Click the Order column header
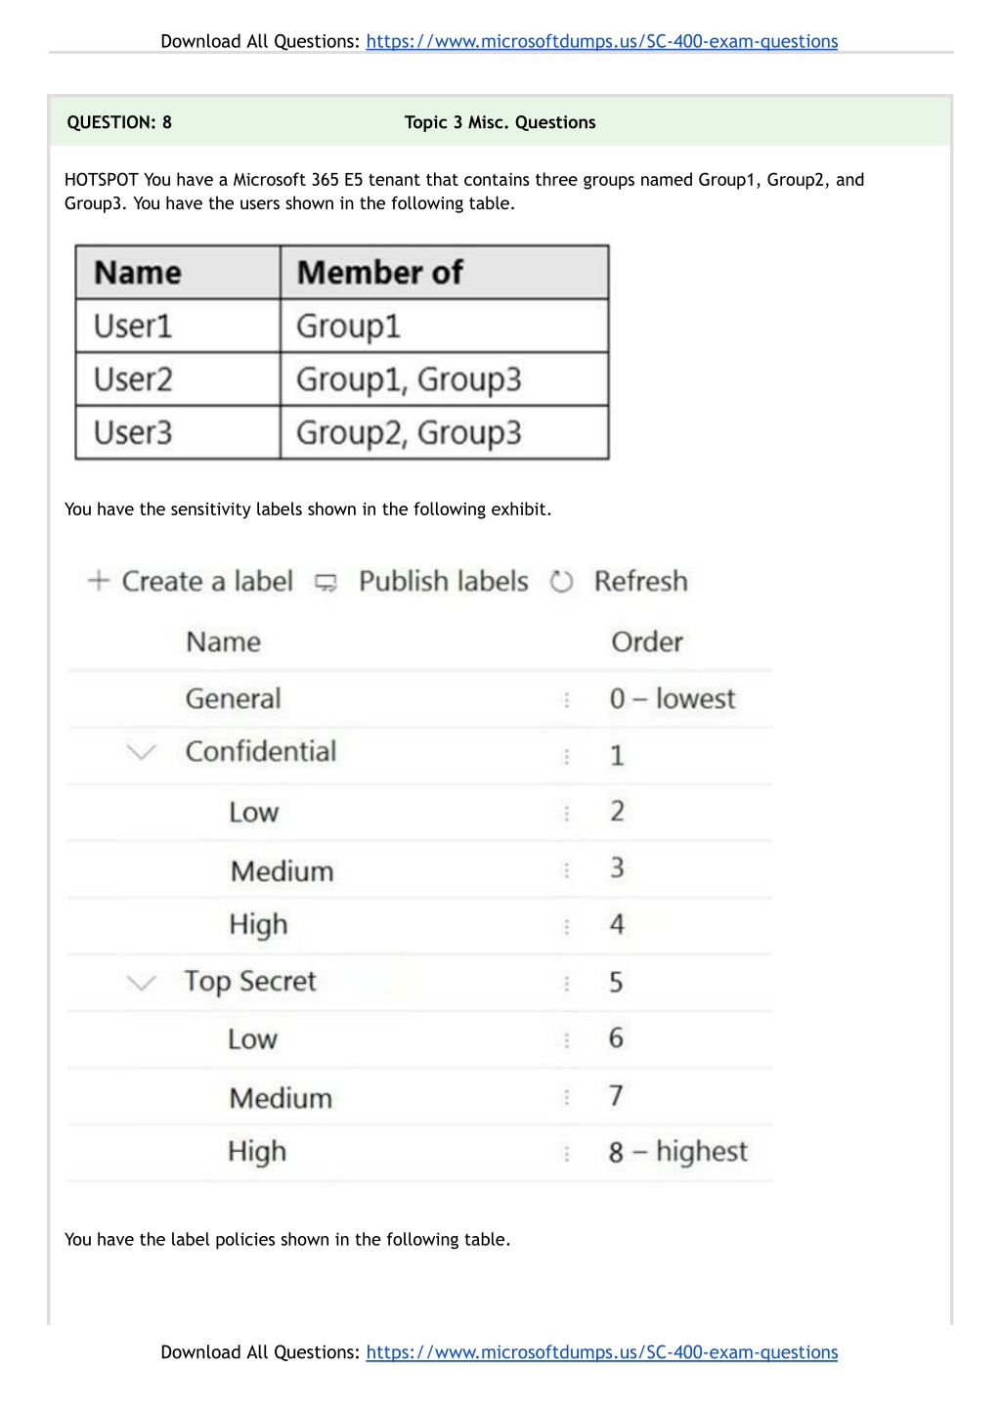The image size is (1001, 1414). point(647,641)
